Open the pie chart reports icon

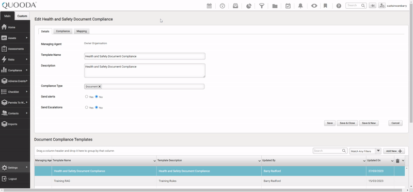pos(249,6)
